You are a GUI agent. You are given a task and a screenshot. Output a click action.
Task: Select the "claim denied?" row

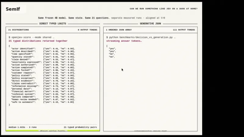coord(43,59)
